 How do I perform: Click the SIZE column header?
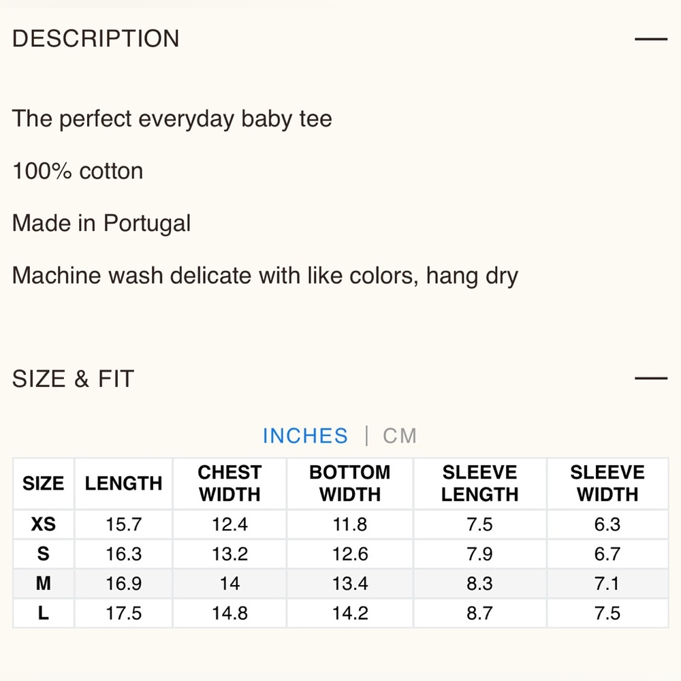coord(44,484)
